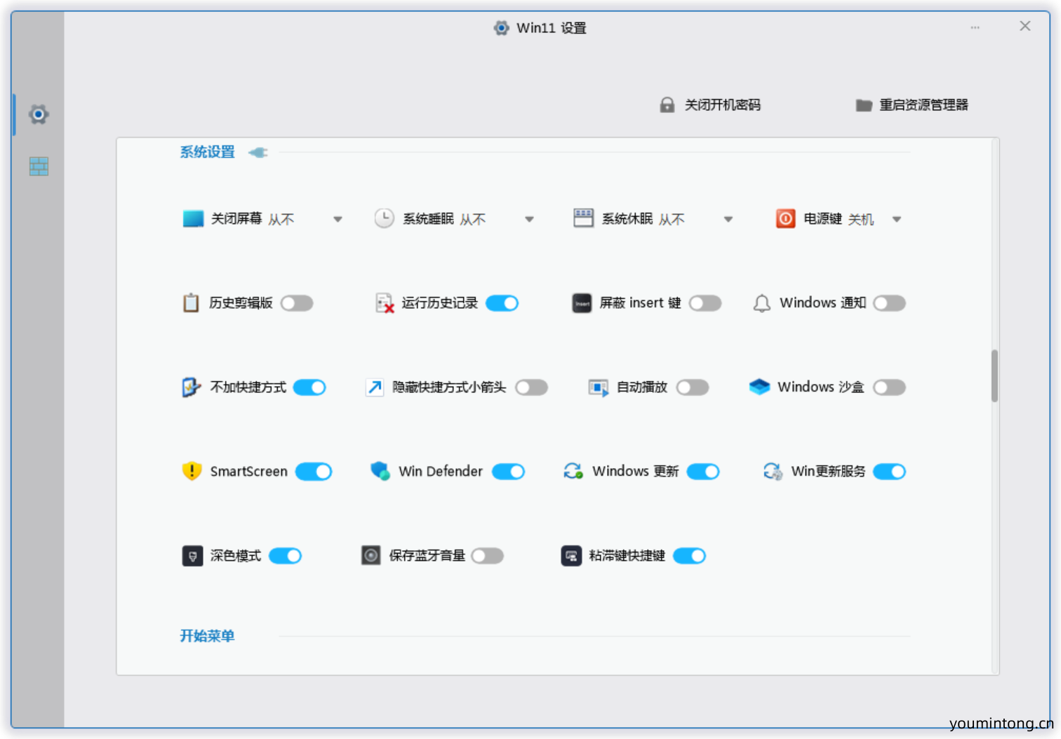Click the settings panel scrollbar thumb
This screenshot has height=739, width=1061.
(994, 375)
